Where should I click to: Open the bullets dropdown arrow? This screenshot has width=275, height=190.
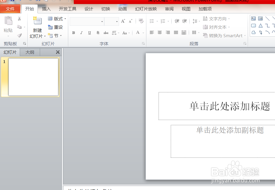pyautogui.click(x=157, y=21)
